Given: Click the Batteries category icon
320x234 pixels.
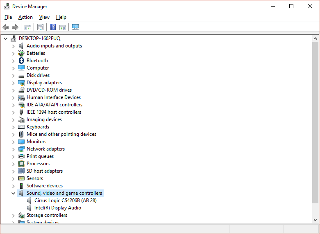Looking at the screenshot, I should point(21,53).
